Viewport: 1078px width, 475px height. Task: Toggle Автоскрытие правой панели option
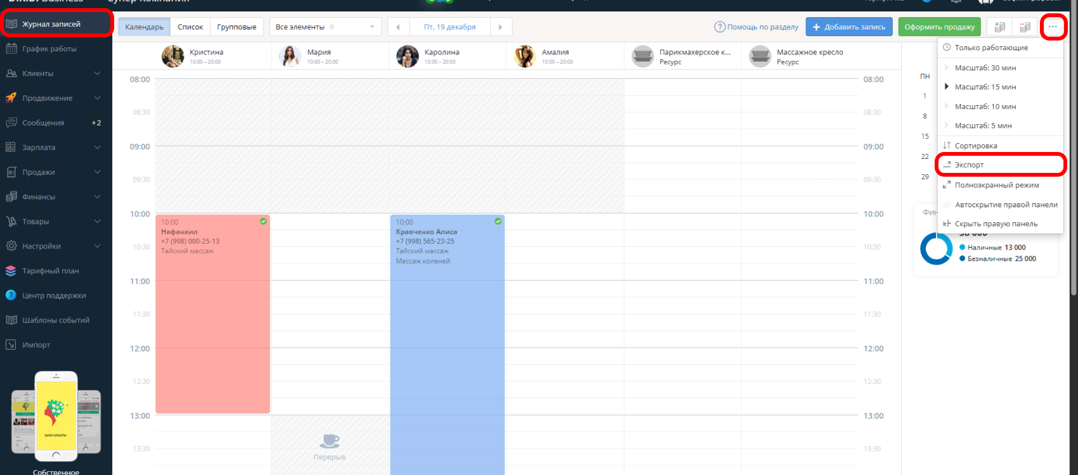point(1006,205)
